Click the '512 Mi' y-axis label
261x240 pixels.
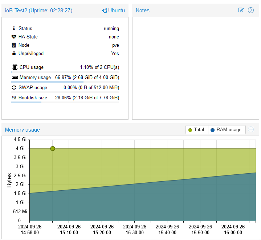point(20,211)
